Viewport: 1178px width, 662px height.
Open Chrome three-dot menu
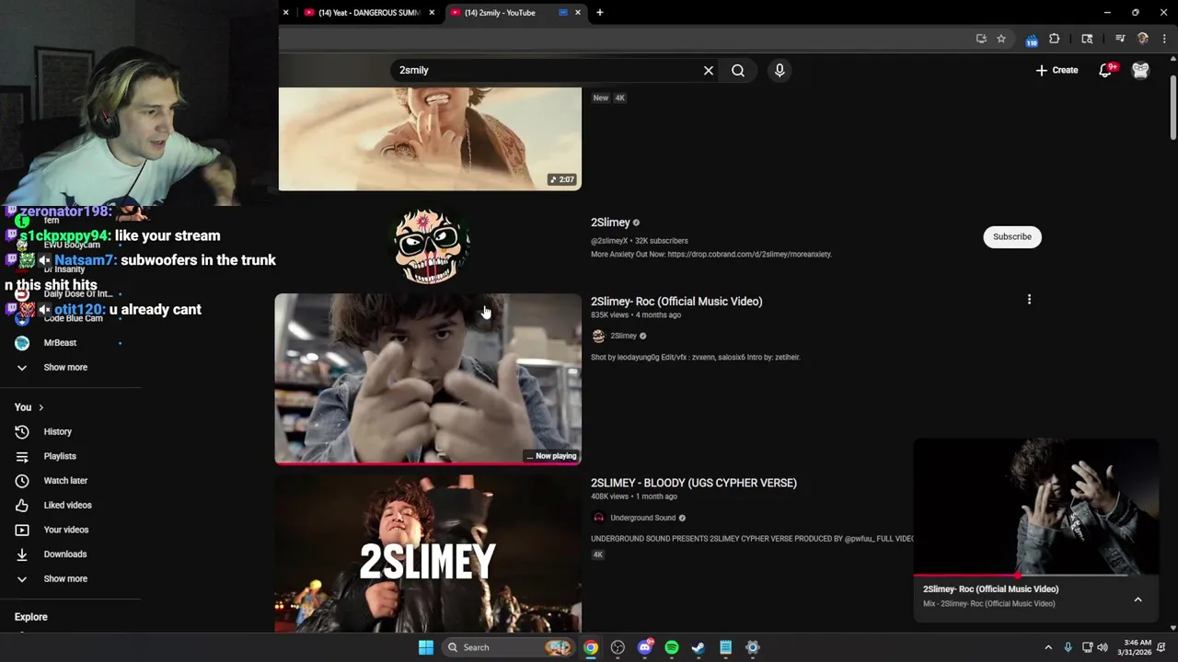pyautogui.click(x=1165, y=39)
